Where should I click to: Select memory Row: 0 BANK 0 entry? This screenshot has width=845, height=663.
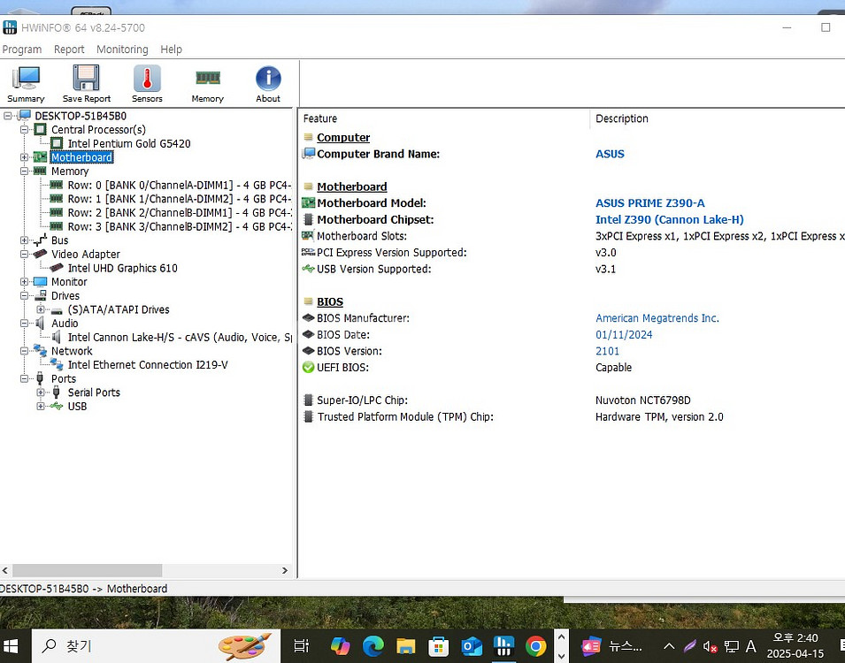click(179, 186)
